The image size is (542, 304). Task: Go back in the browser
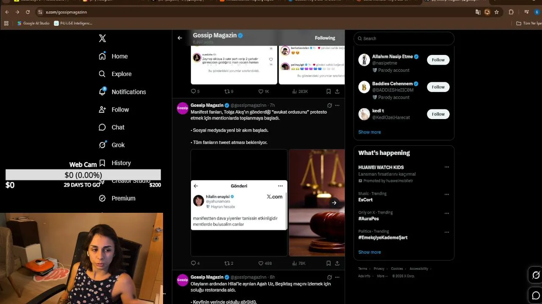[x=7, y=12]
